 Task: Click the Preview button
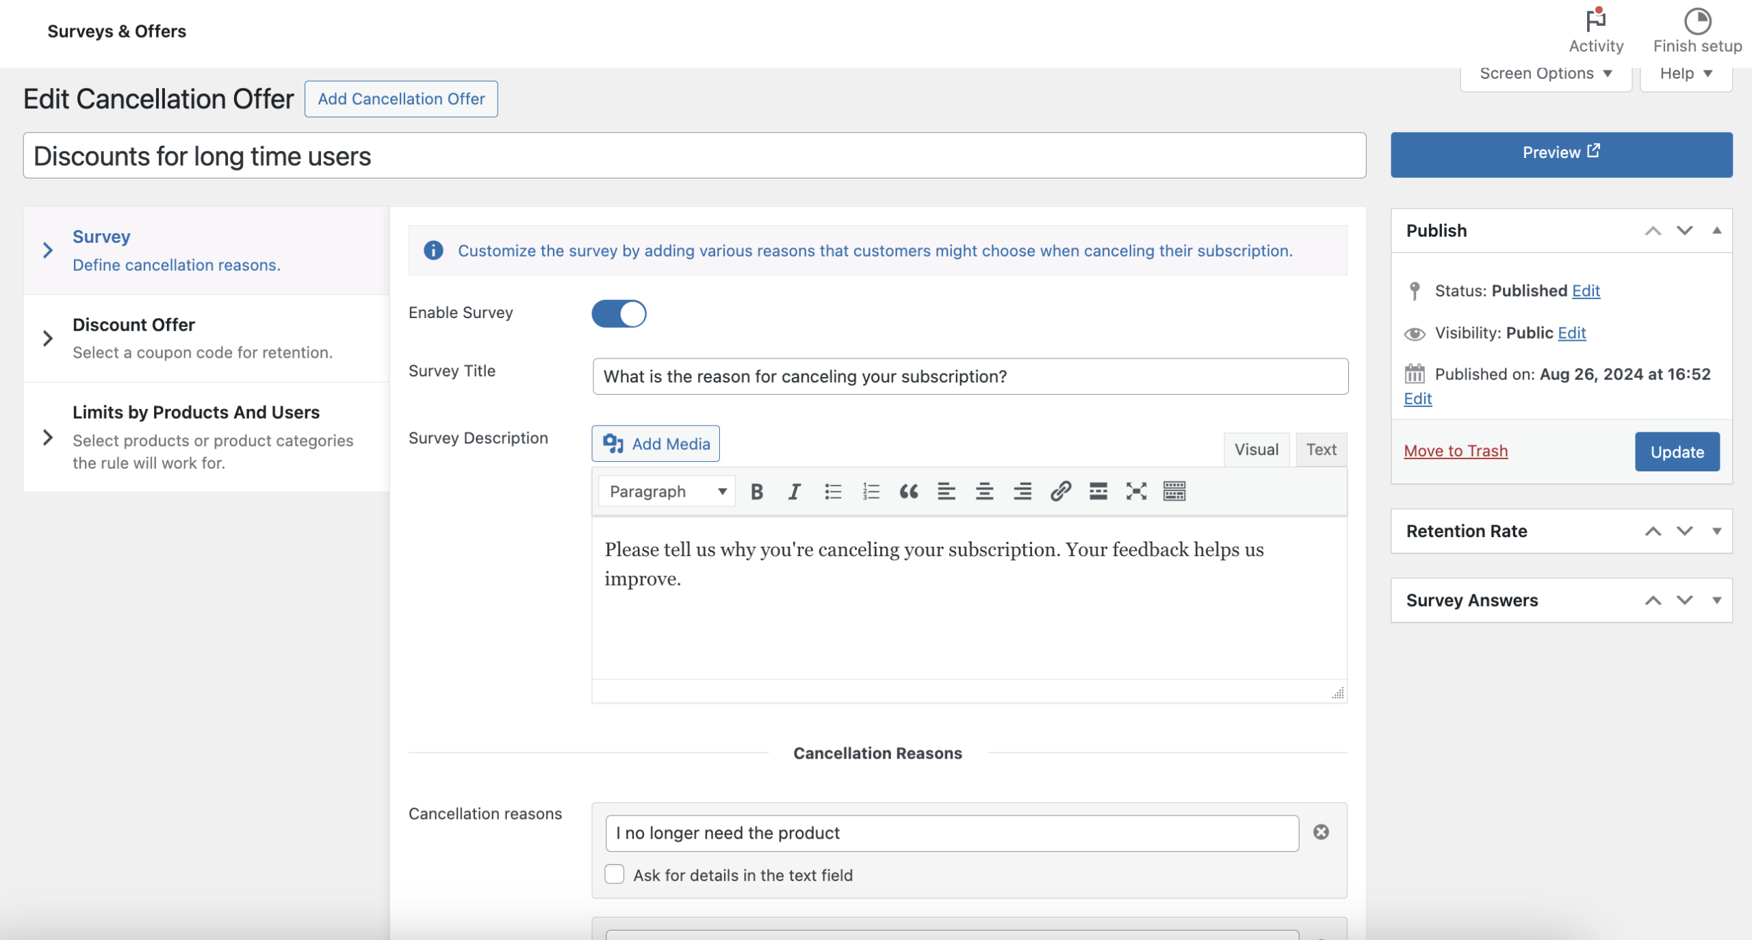pyautogui.click(x=1561, y=154)
